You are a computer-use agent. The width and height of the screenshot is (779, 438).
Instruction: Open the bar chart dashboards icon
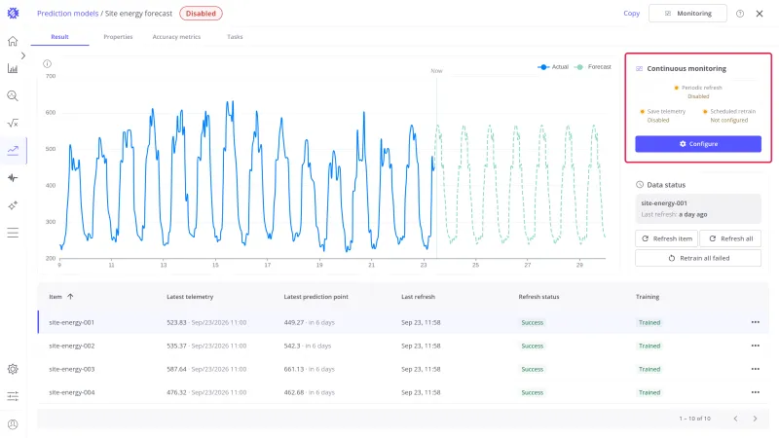coord(13,68)
